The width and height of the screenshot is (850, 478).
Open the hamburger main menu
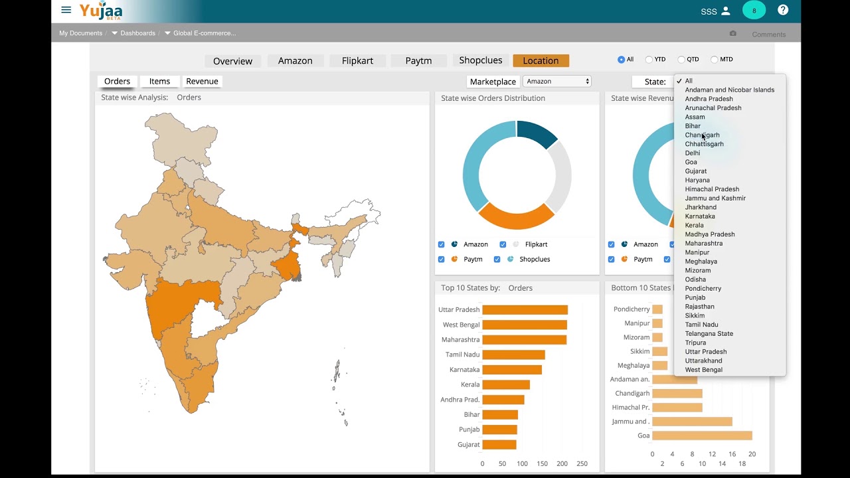66,10
